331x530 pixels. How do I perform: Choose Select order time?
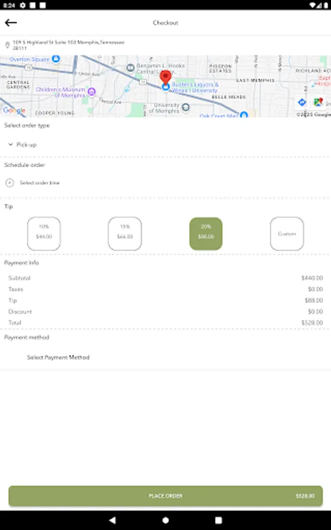click(x=39, y=183)
